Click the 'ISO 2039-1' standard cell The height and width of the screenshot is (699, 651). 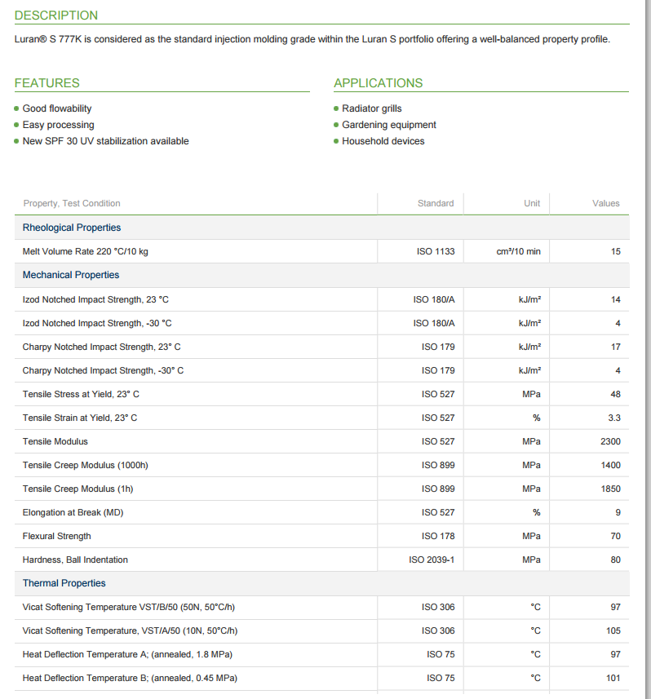(x=432, y=560)
